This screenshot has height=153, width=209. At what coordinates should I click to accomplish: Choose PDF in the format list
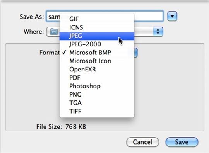tap(97, 78)
